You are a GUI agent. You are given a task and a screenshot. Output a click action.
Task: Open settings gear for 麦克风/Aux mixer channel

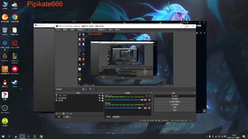pyautogui.click(x=149, y=100)
